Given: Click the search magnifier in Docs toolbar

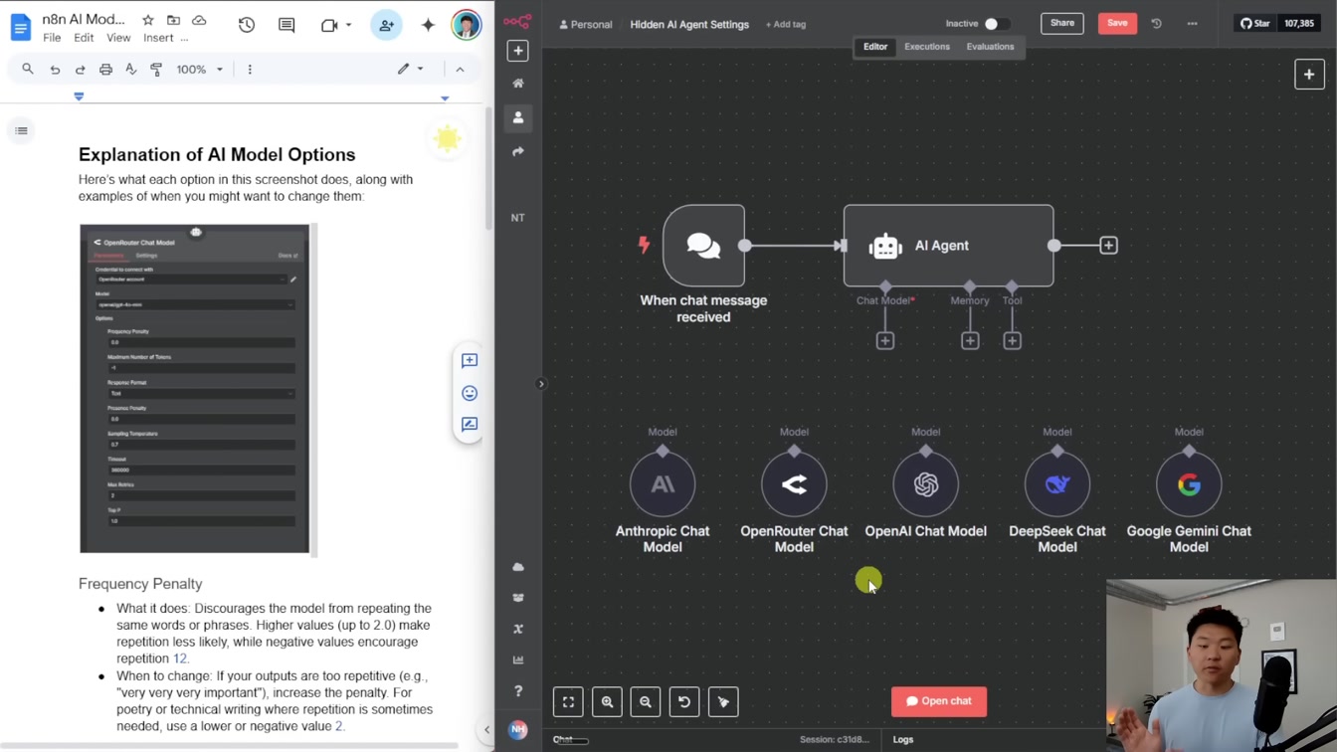Looking at the screenshot, I should click(x=28, y=69).
